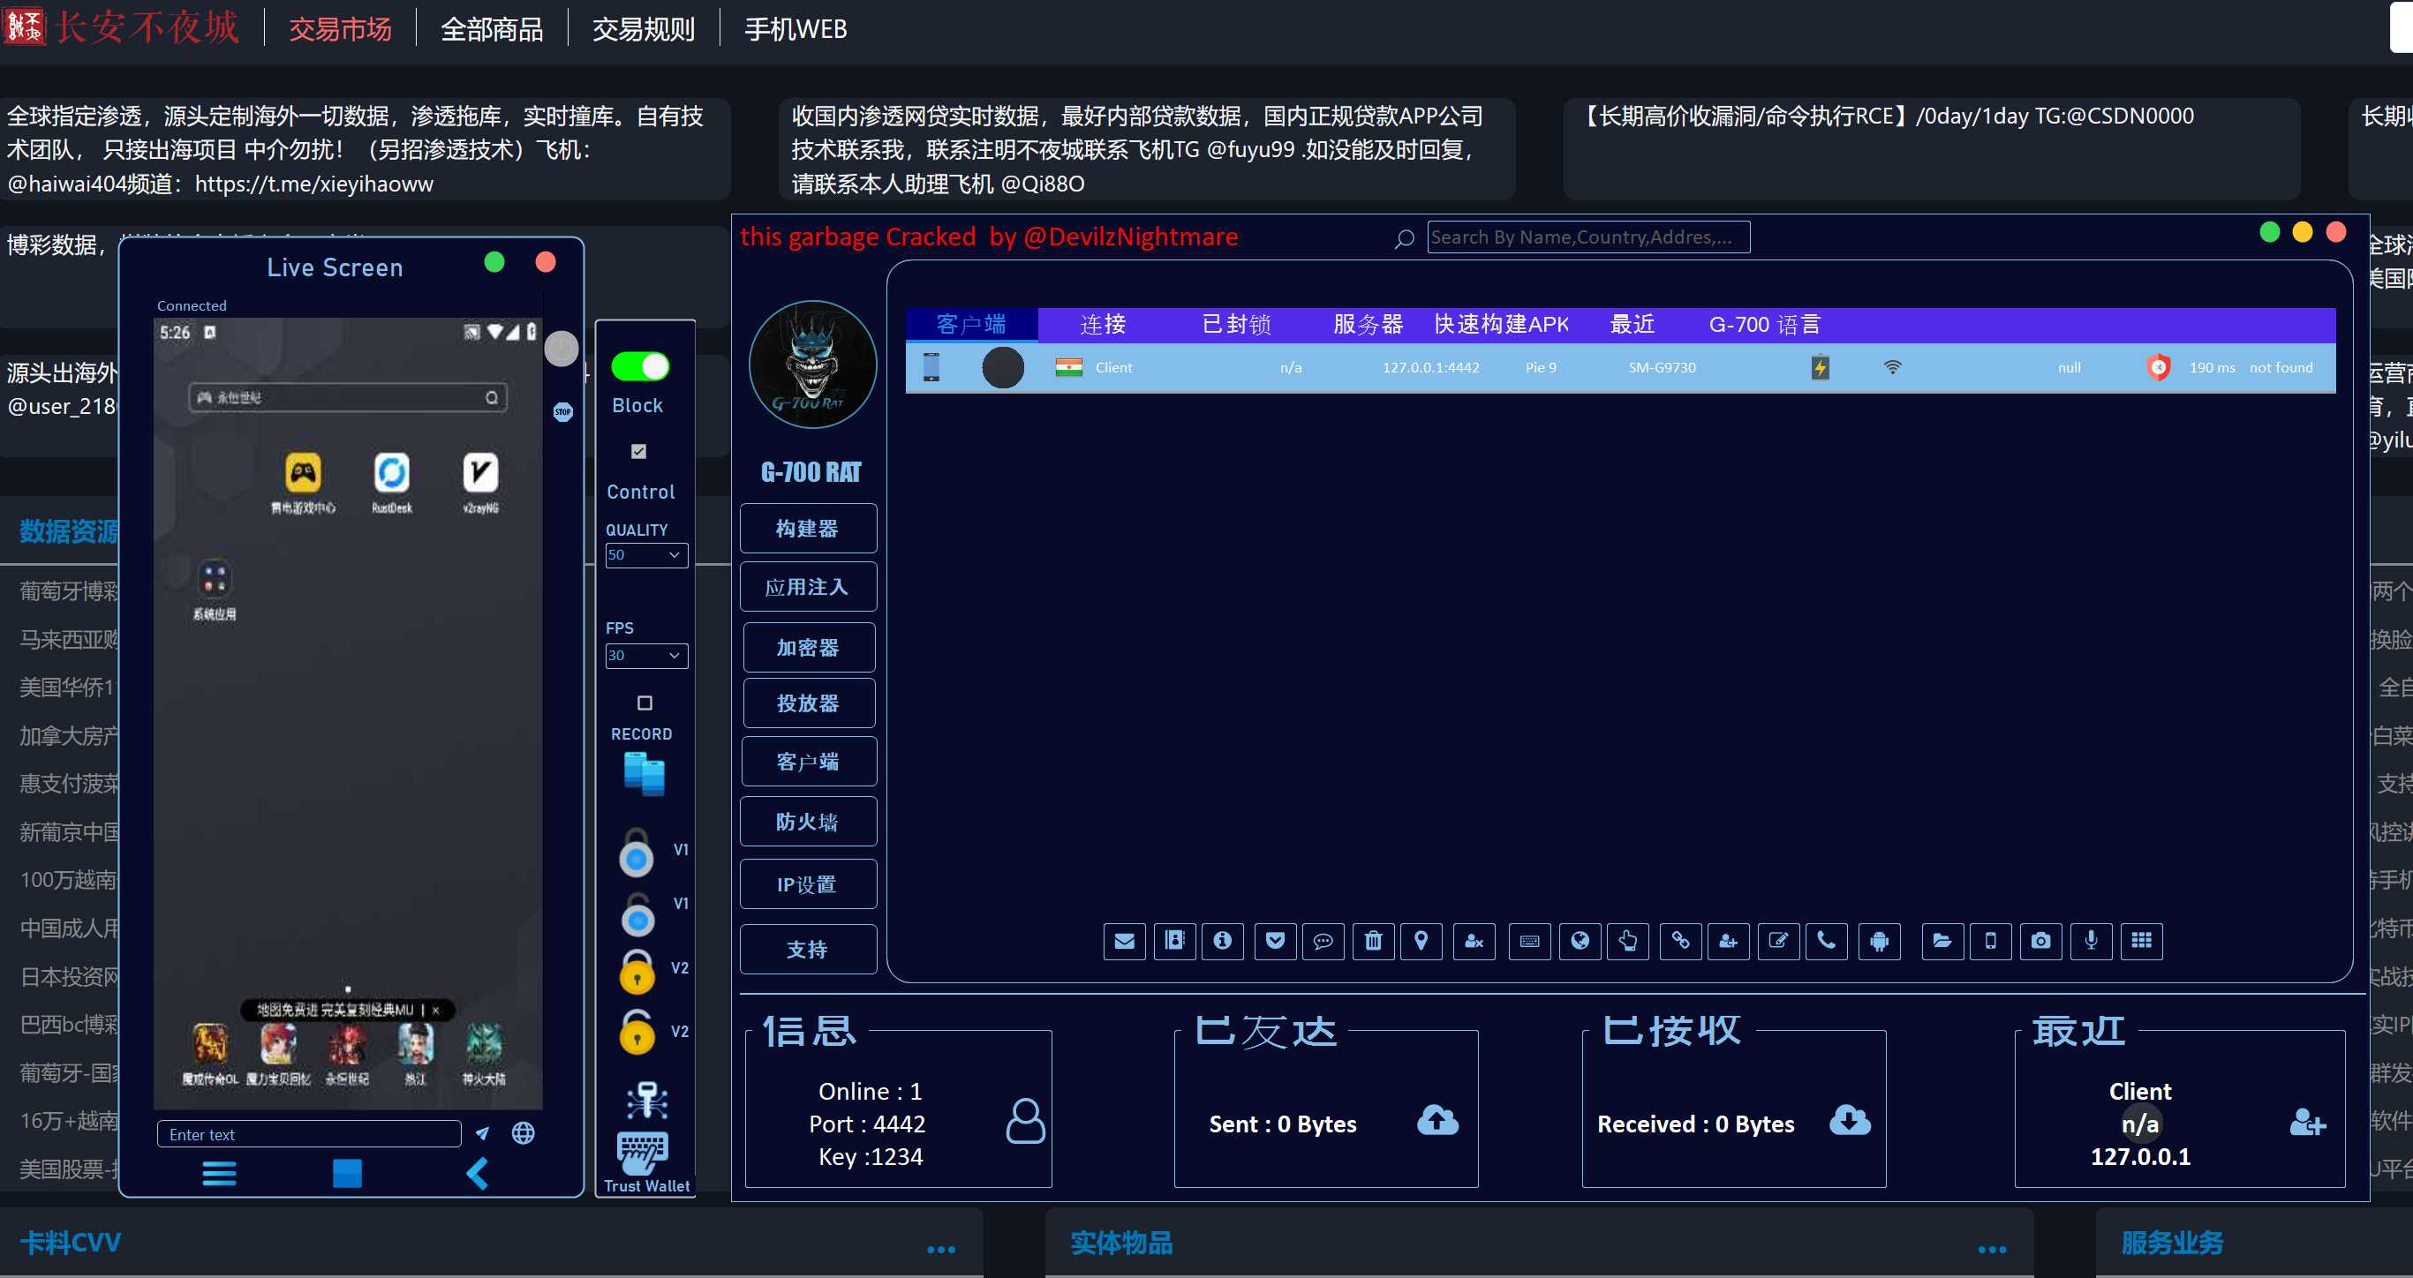Open the 全部商品 menu item
Image resolution: width=2413 pixels, height=1278 pixels.
492,29
